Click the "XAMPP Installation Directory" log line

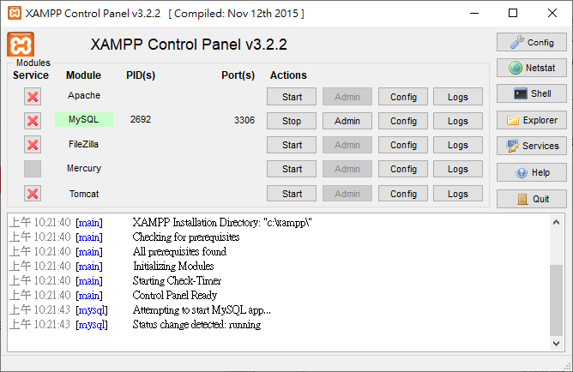click(222, 222)
